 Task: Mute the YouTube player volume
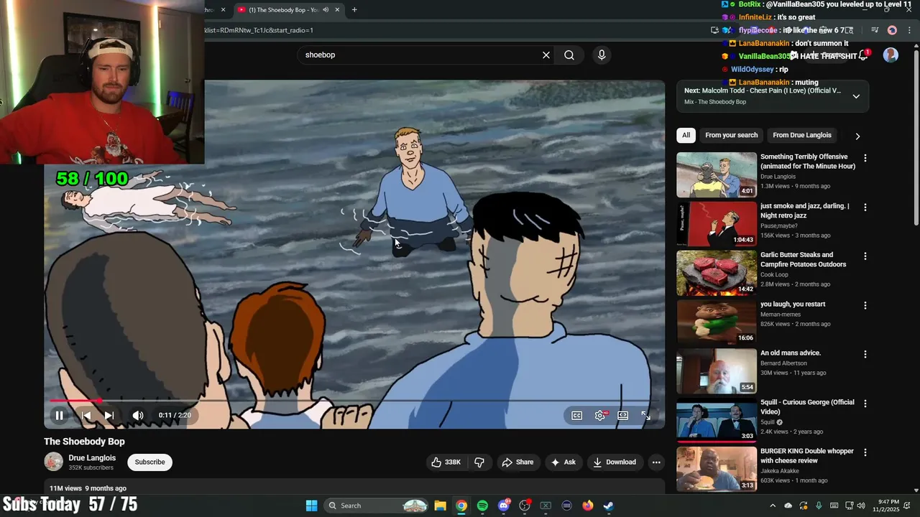tap(138, 415)
